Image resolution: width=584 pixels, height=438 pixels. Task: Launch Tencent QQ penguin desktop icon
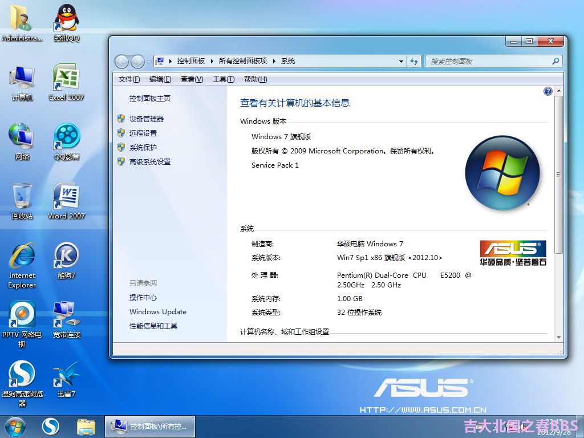pyautogui.click(x=66, y=22)
